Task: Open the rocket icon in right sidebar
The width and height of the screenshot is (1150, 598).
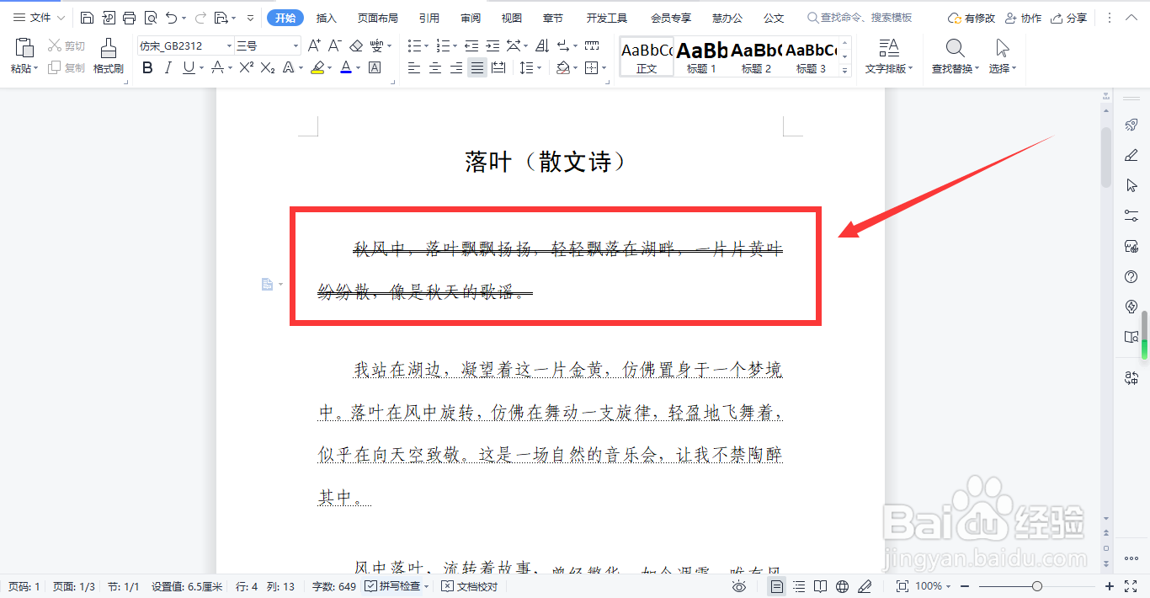Action: (1131, 125)
